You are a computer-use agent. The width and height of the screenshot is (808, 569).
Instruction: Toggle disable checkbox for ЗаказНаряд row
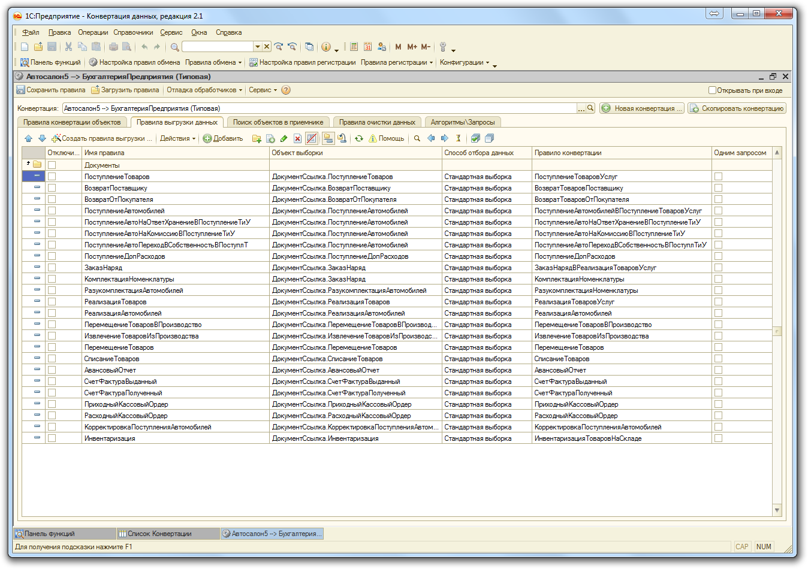click(x=52, y=268)
